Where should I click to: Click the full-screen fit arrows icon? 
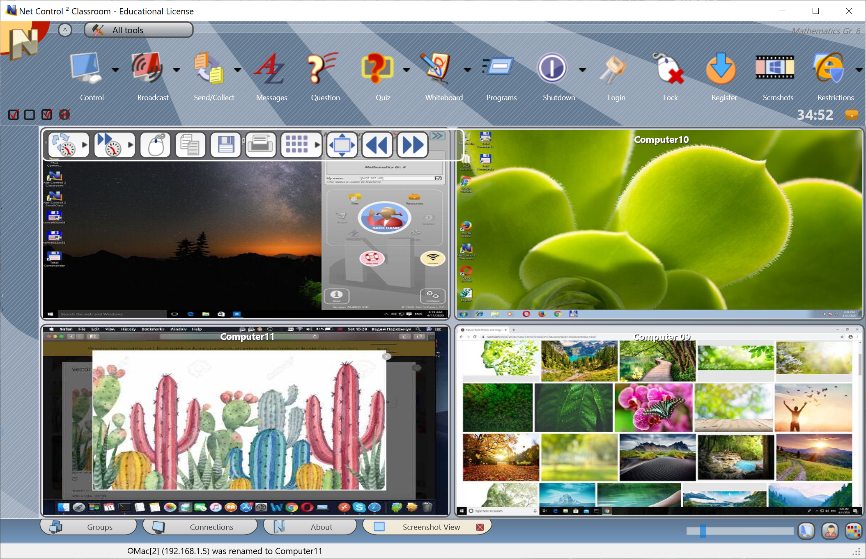click(x=342, y=145)
